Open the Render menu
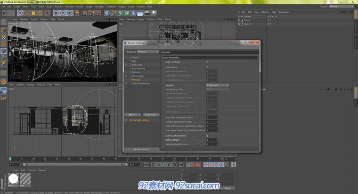This screenshot has width=358, height=194. [x=80, y=7]
